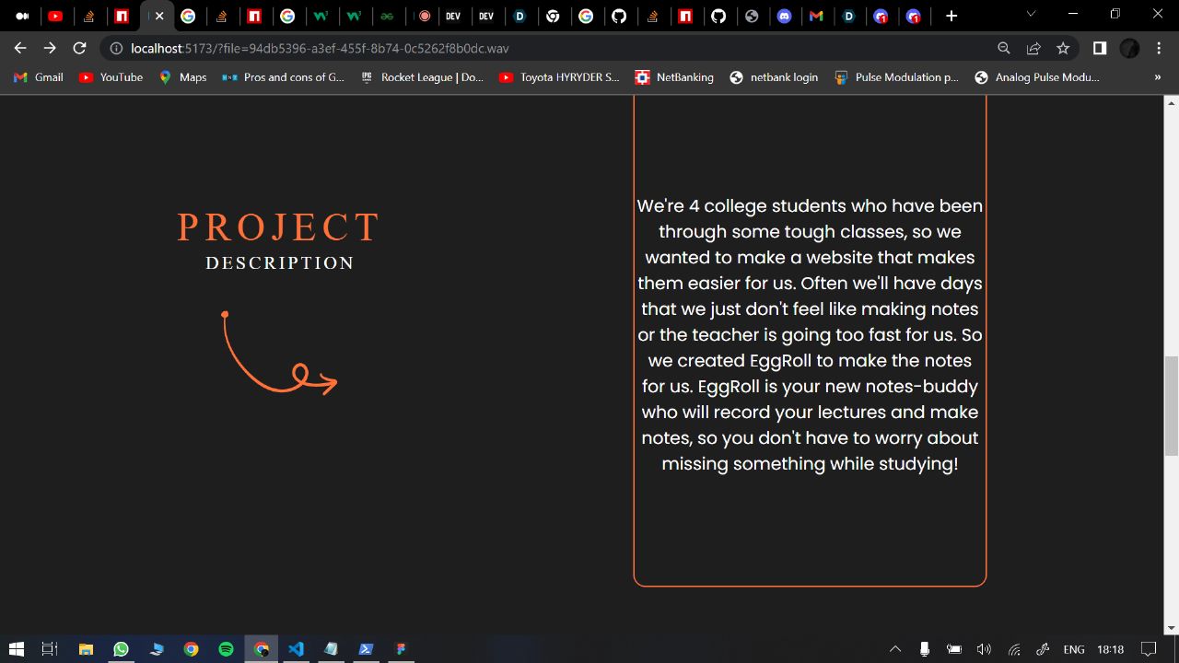Open the clock showing 18:18
Image resolution: width=1179 pixels, height=663 pixels.
[1111, 649]
